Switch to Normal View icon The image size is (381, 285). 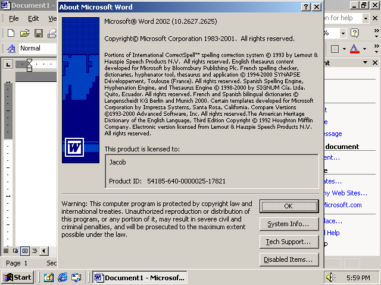(6, 251)
